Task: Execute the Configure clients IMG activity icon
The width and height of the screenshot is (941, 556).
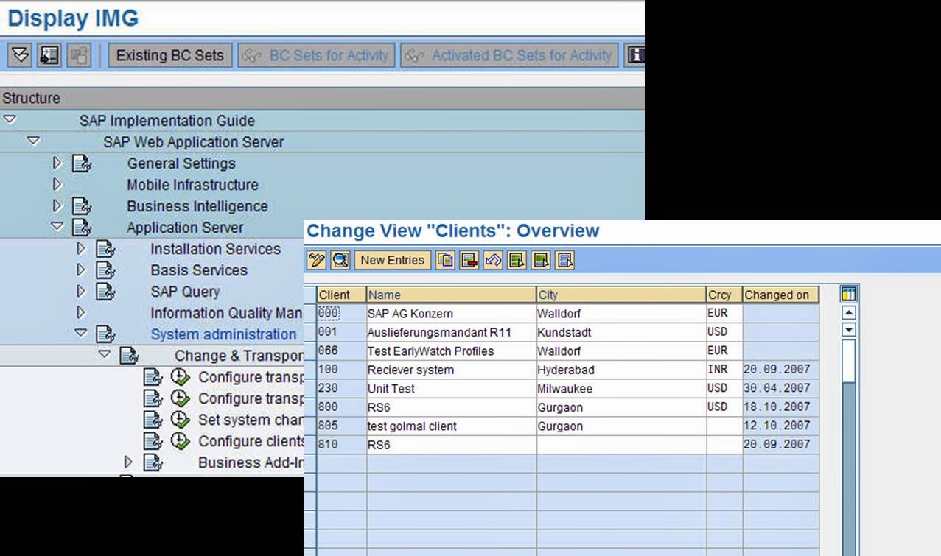Action: (180, 440)
